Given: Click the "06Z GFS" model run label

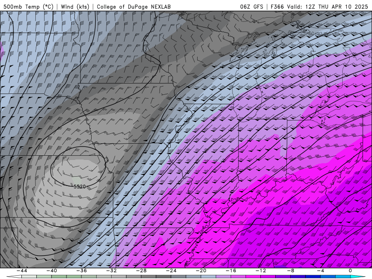Looking at the screenshot, I should click(252, 7).
